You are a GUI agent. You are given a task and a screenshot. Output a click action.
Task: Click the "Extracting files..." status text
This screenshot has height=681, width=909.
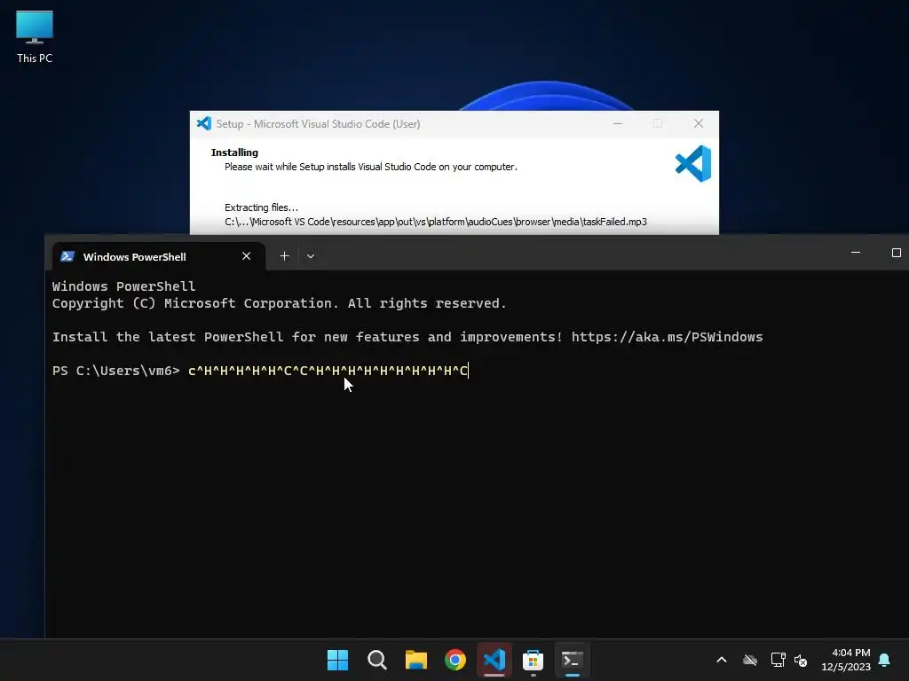pyautogui.click(x=262, y=207)
